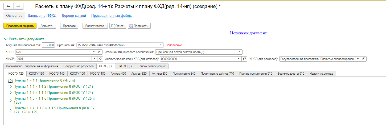Open the Отчет report button
The width and height of the screenshot is (386, 125).
point(118,26)
